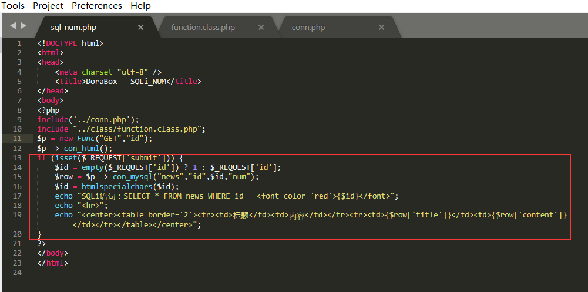The width and height of the screenshot is (588, 292).
Task: Click the $row['title'] variable text
Action: coord(418,215)
